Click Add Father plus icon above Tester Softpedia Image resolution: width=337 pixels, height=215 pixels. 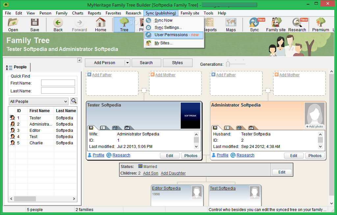[x=89, y=75]
